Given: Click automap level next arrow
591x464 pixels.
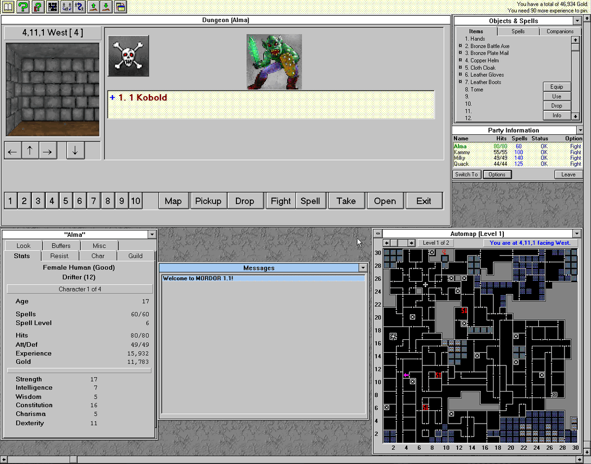Looking at the screenshot, I should [x=412, y=243].
